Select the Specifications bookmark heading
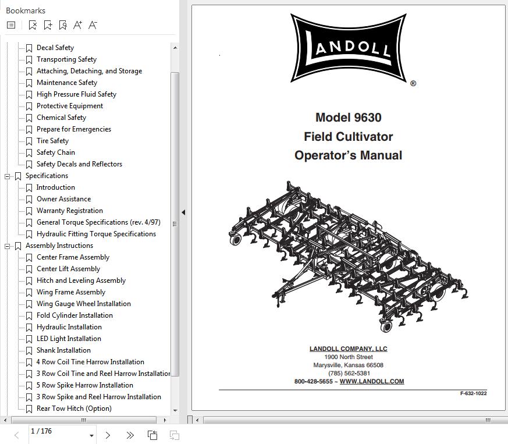Viewport: 508px width, 444px height. pos(47,176)
